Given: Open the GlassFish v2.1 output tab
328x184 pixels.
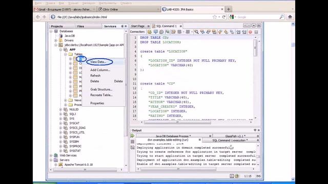Looking at the screenshot, I should coord(236,136).
